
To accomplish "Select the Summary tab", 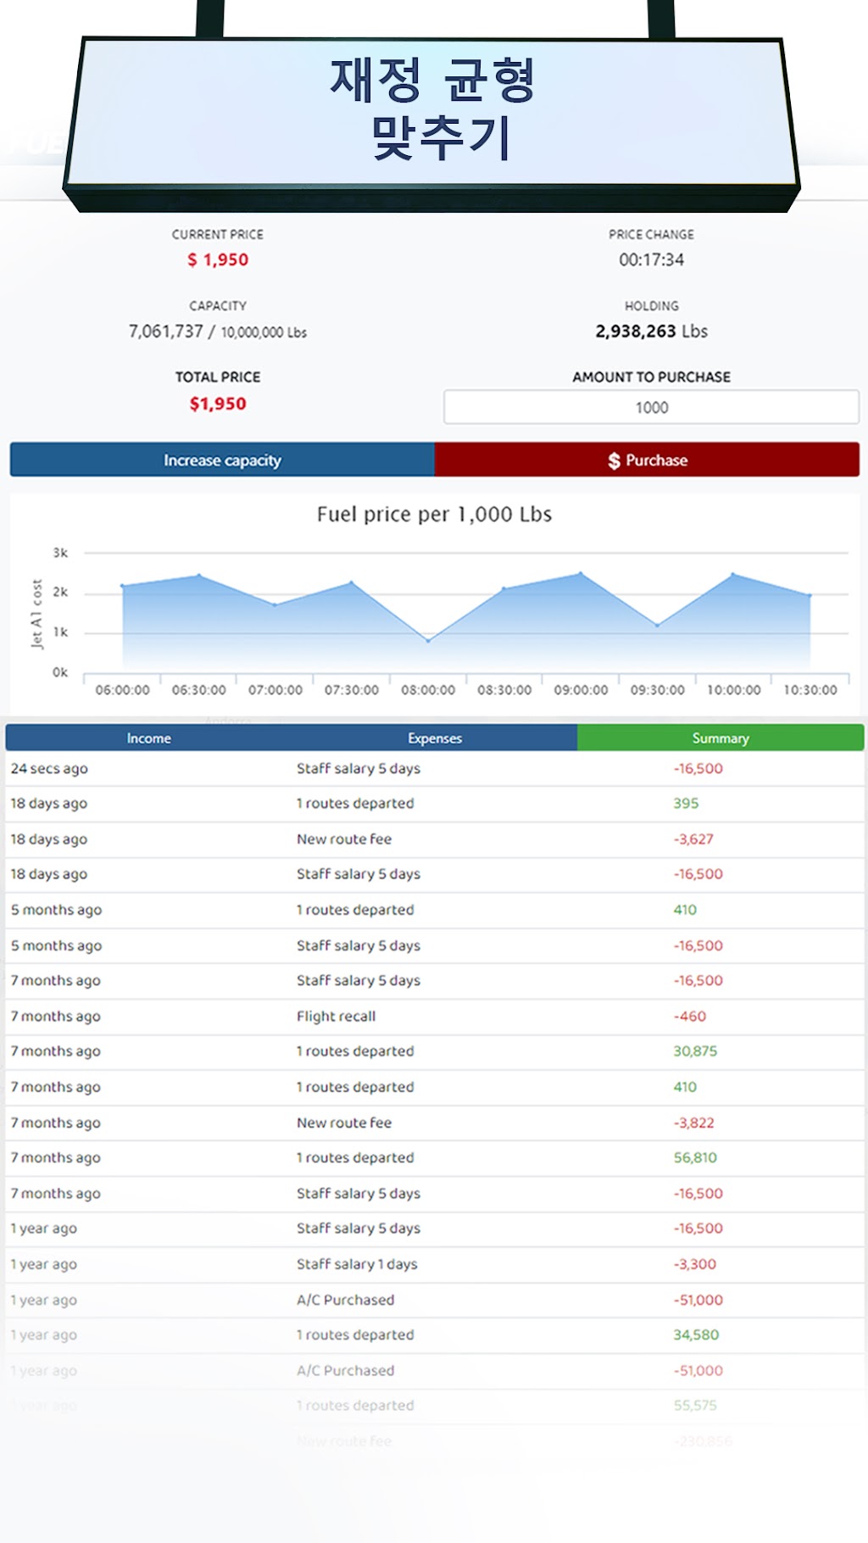I will 721,738.
